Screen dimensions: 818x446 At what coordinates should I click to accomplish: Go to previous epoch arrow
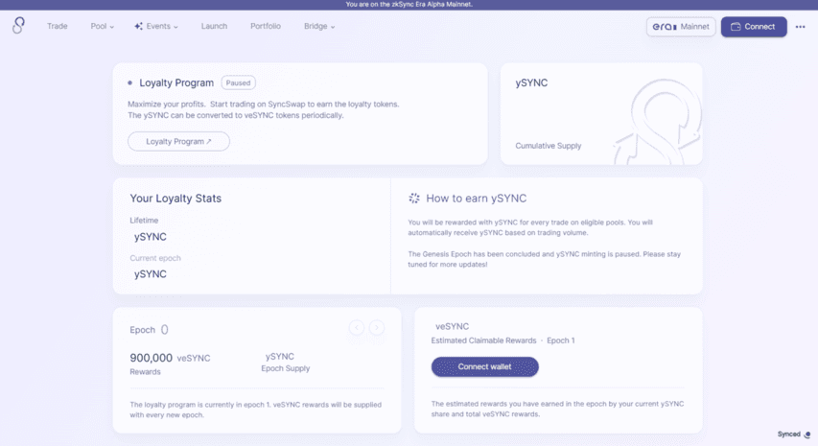(x=357, y=328)
